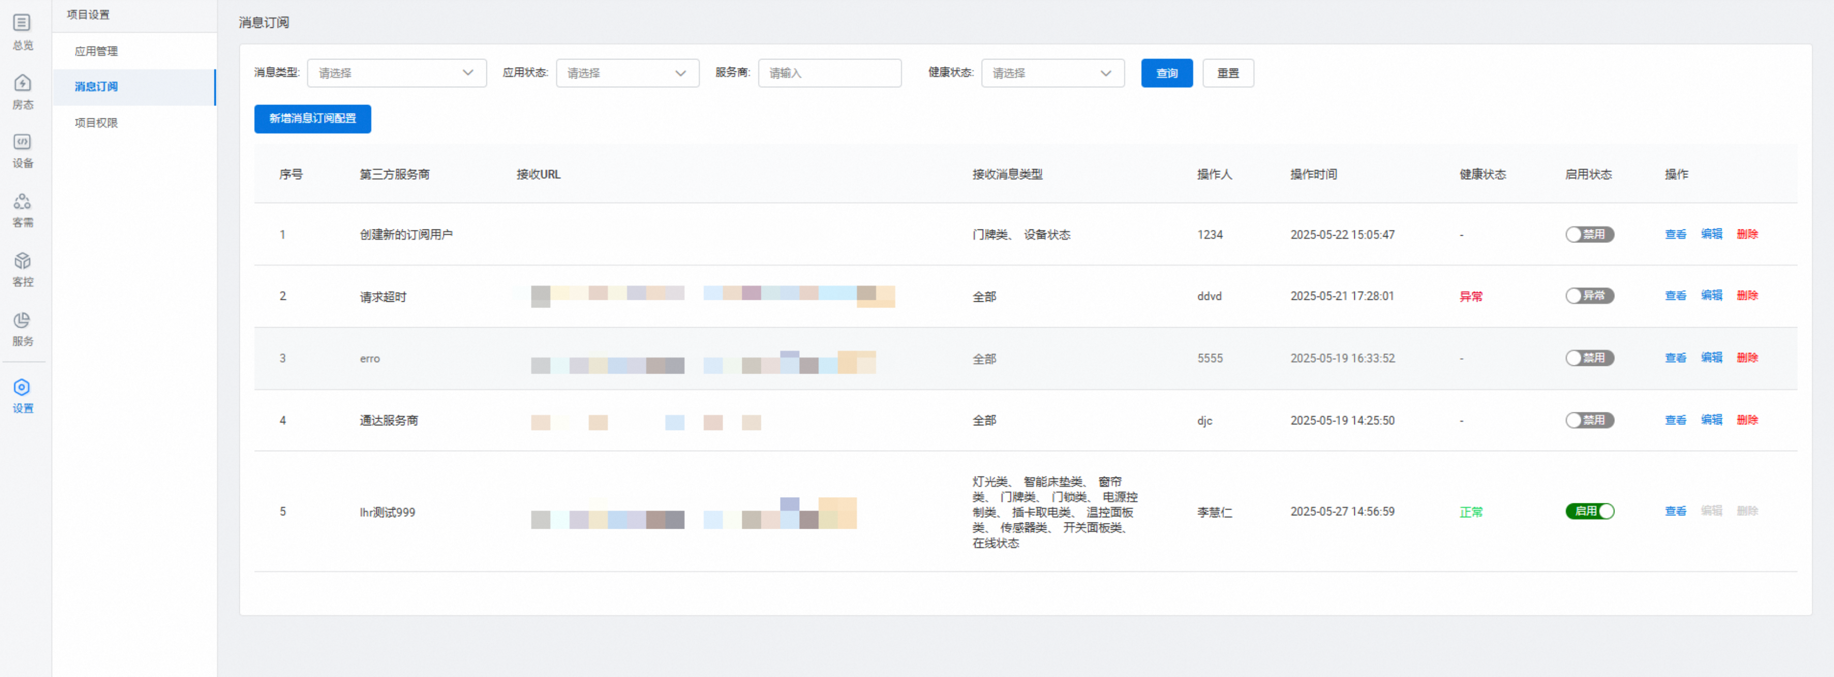
Task: Click the 重置 reset button
Action: (x=1228, y=73)
